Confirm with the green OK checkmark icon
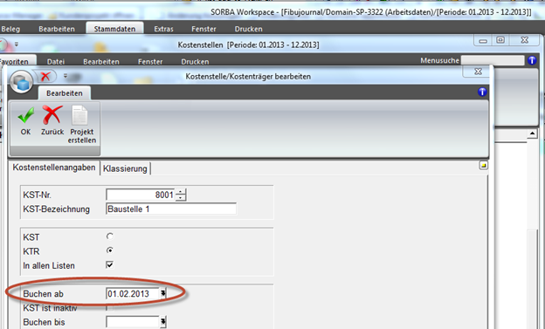This screenshot has width=545, height=329. (25, 116)
